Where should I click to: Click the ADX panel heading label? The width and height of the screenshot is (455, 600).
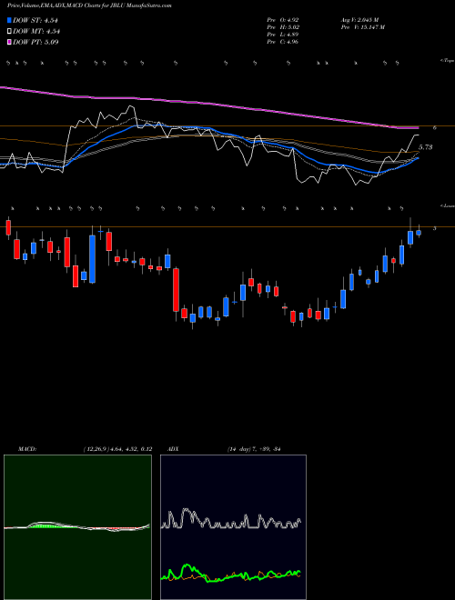coord(174,449)
